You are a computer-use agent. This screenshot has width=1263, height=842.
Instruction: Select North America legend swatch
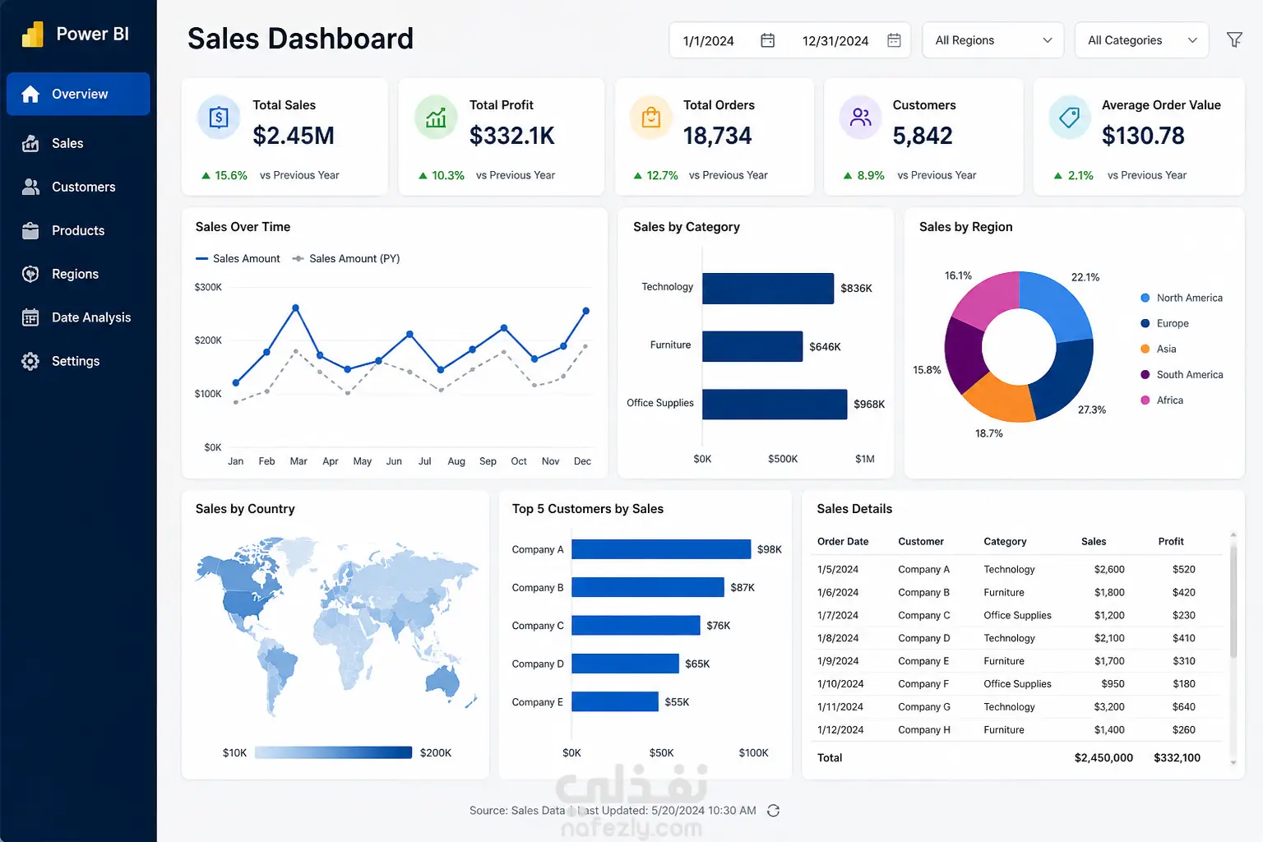click(x=1145, y=298)
